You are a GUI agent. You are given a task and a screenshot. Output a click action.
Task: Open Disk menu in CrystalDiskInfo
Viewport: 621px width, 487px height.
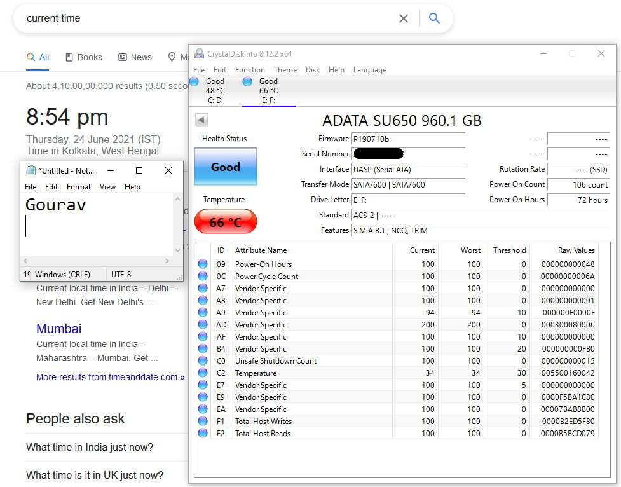click(x=313, y=70)
